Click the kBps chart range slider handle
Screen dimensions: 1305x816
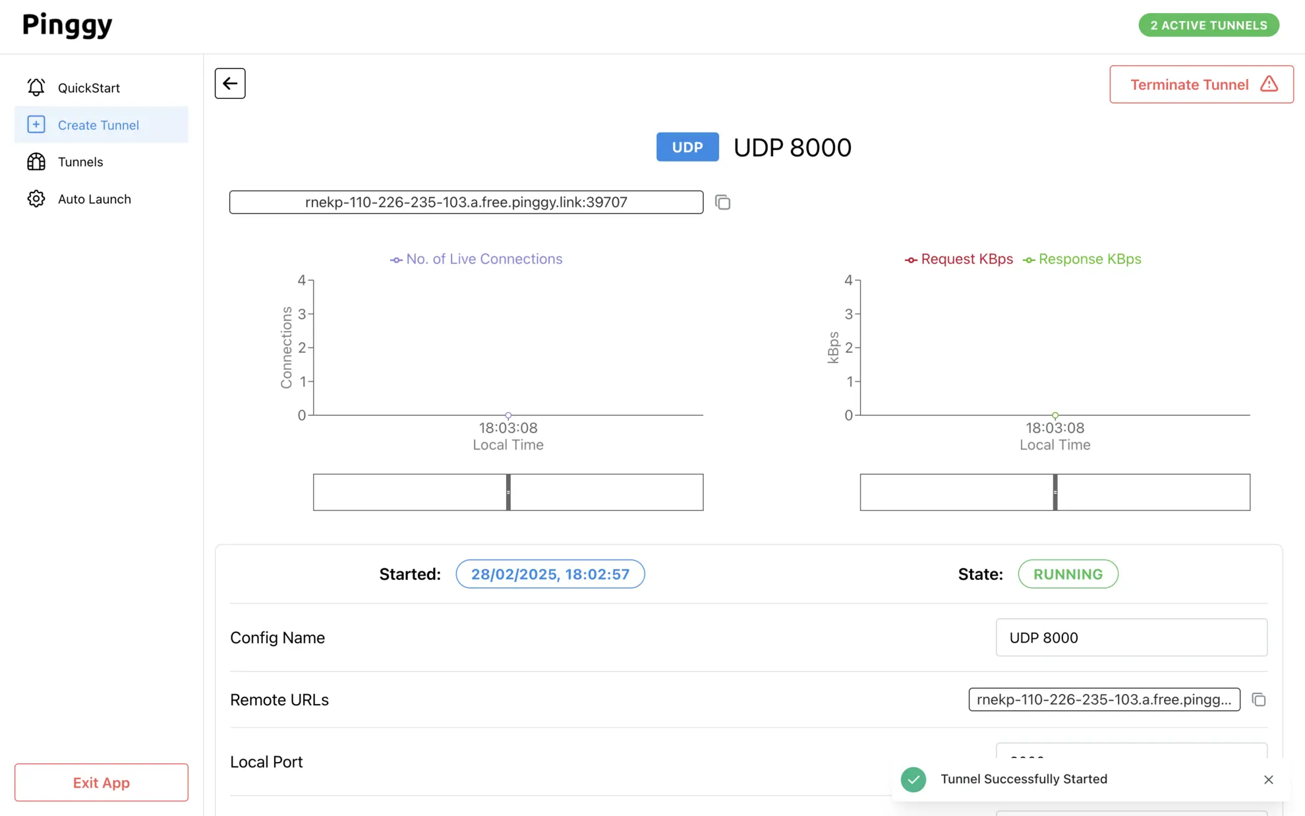(1055, 492)
